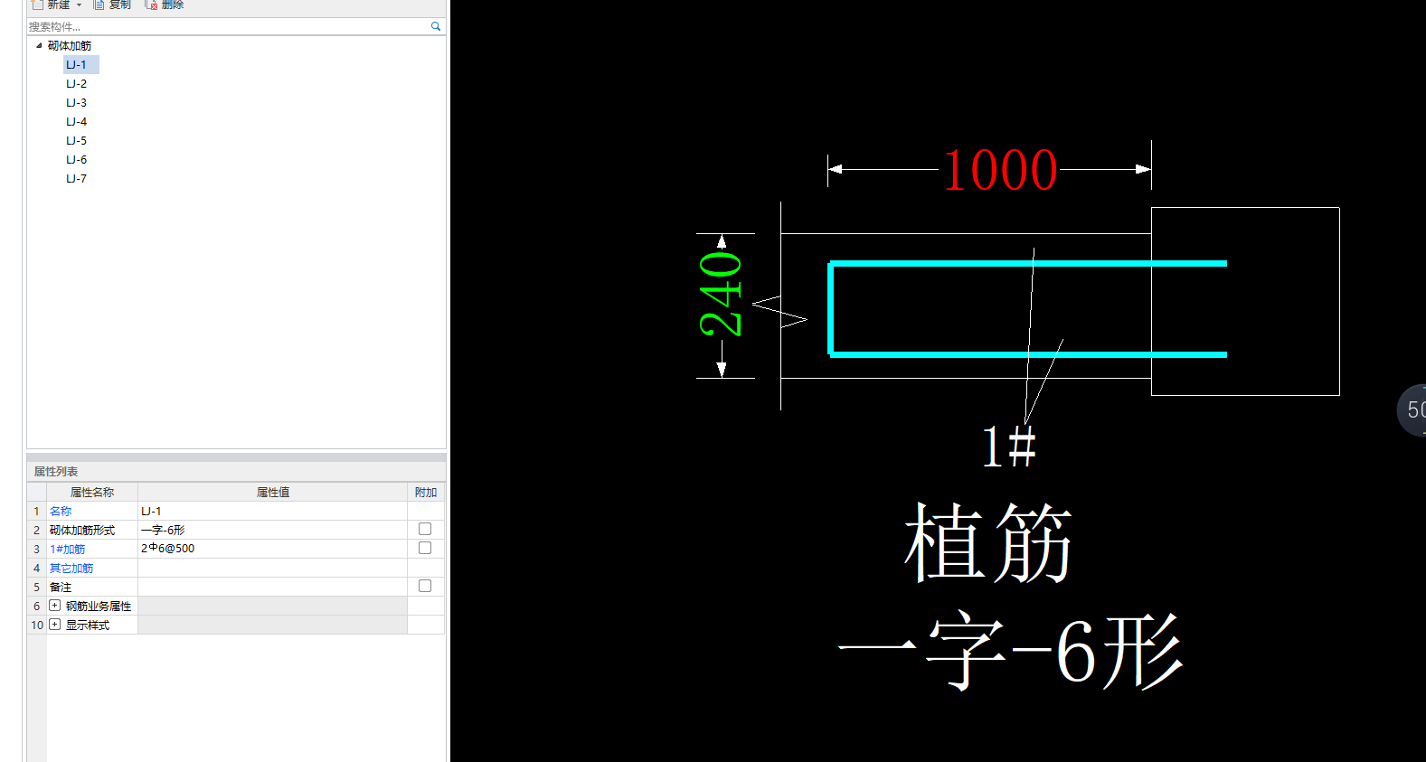Screen dimensions: 1426x762
Task: Toggle the 附加 checkbox for 1#加筋
Action: [425, 548]
